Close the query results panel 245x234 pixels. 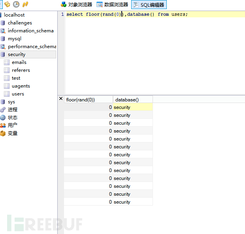(x=61, y=99)
